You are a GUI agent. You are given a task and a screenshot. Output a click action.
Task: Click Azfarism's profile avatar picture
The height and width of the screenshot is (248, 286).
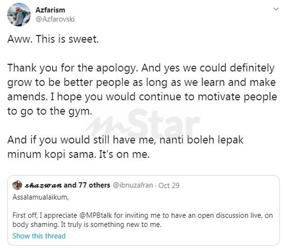click(x=19, y=15)
